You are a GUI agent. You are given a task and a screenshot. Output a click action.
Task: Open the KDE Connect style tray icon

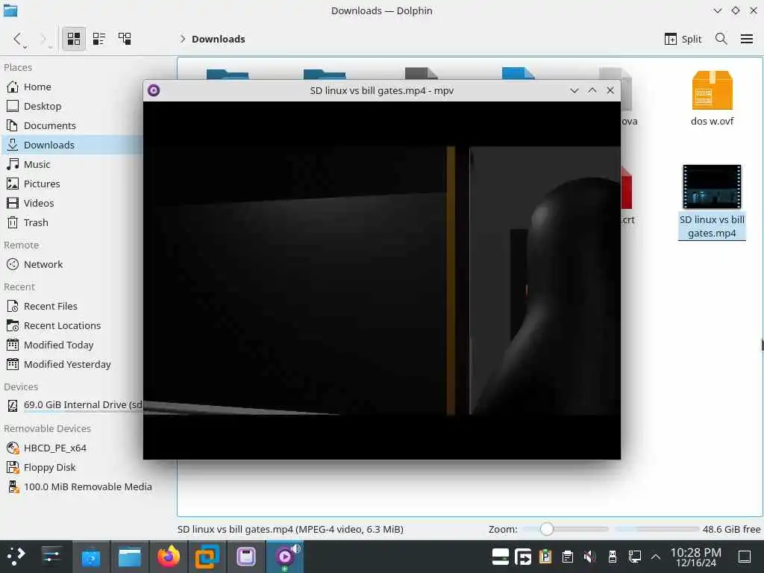523,556
